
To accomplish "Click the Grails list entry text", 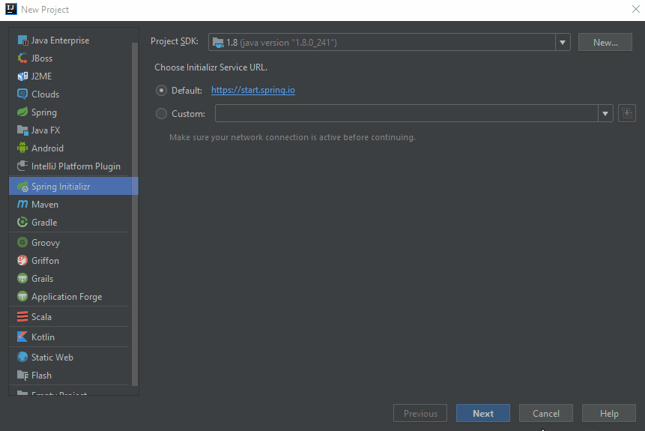I will 43,279.
